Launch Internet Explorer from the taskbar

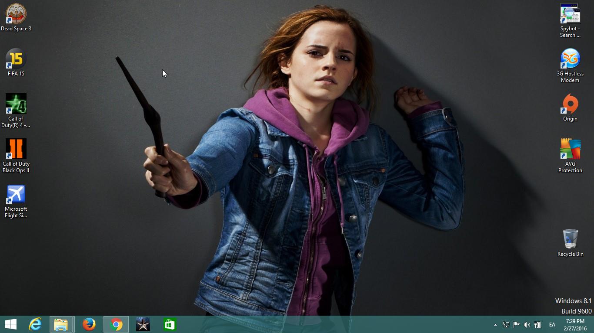coord(35,324)
